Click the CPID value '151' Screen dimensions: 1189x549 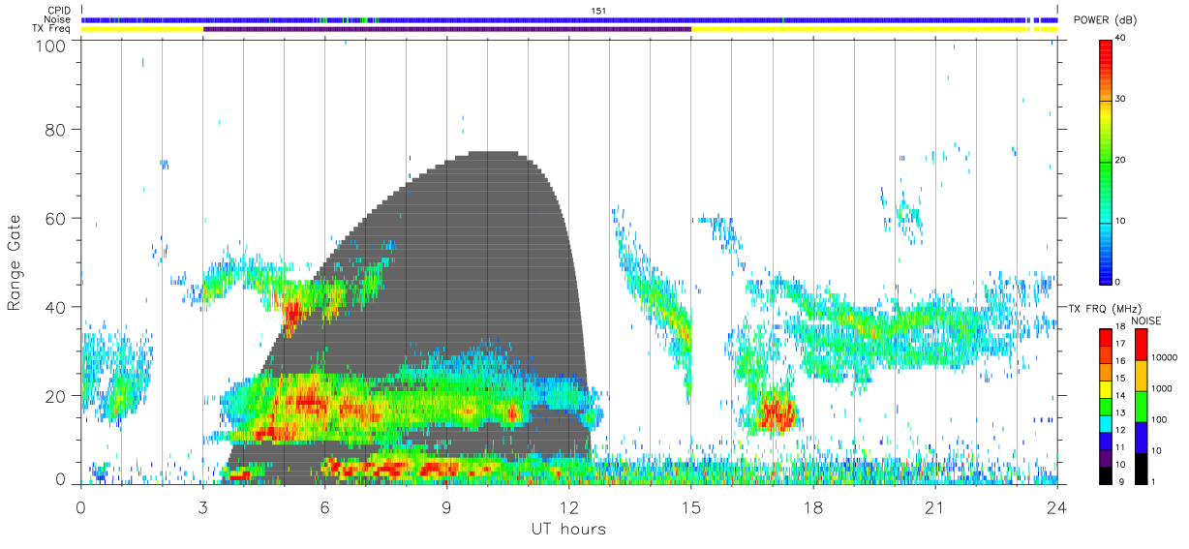[599, 10]
